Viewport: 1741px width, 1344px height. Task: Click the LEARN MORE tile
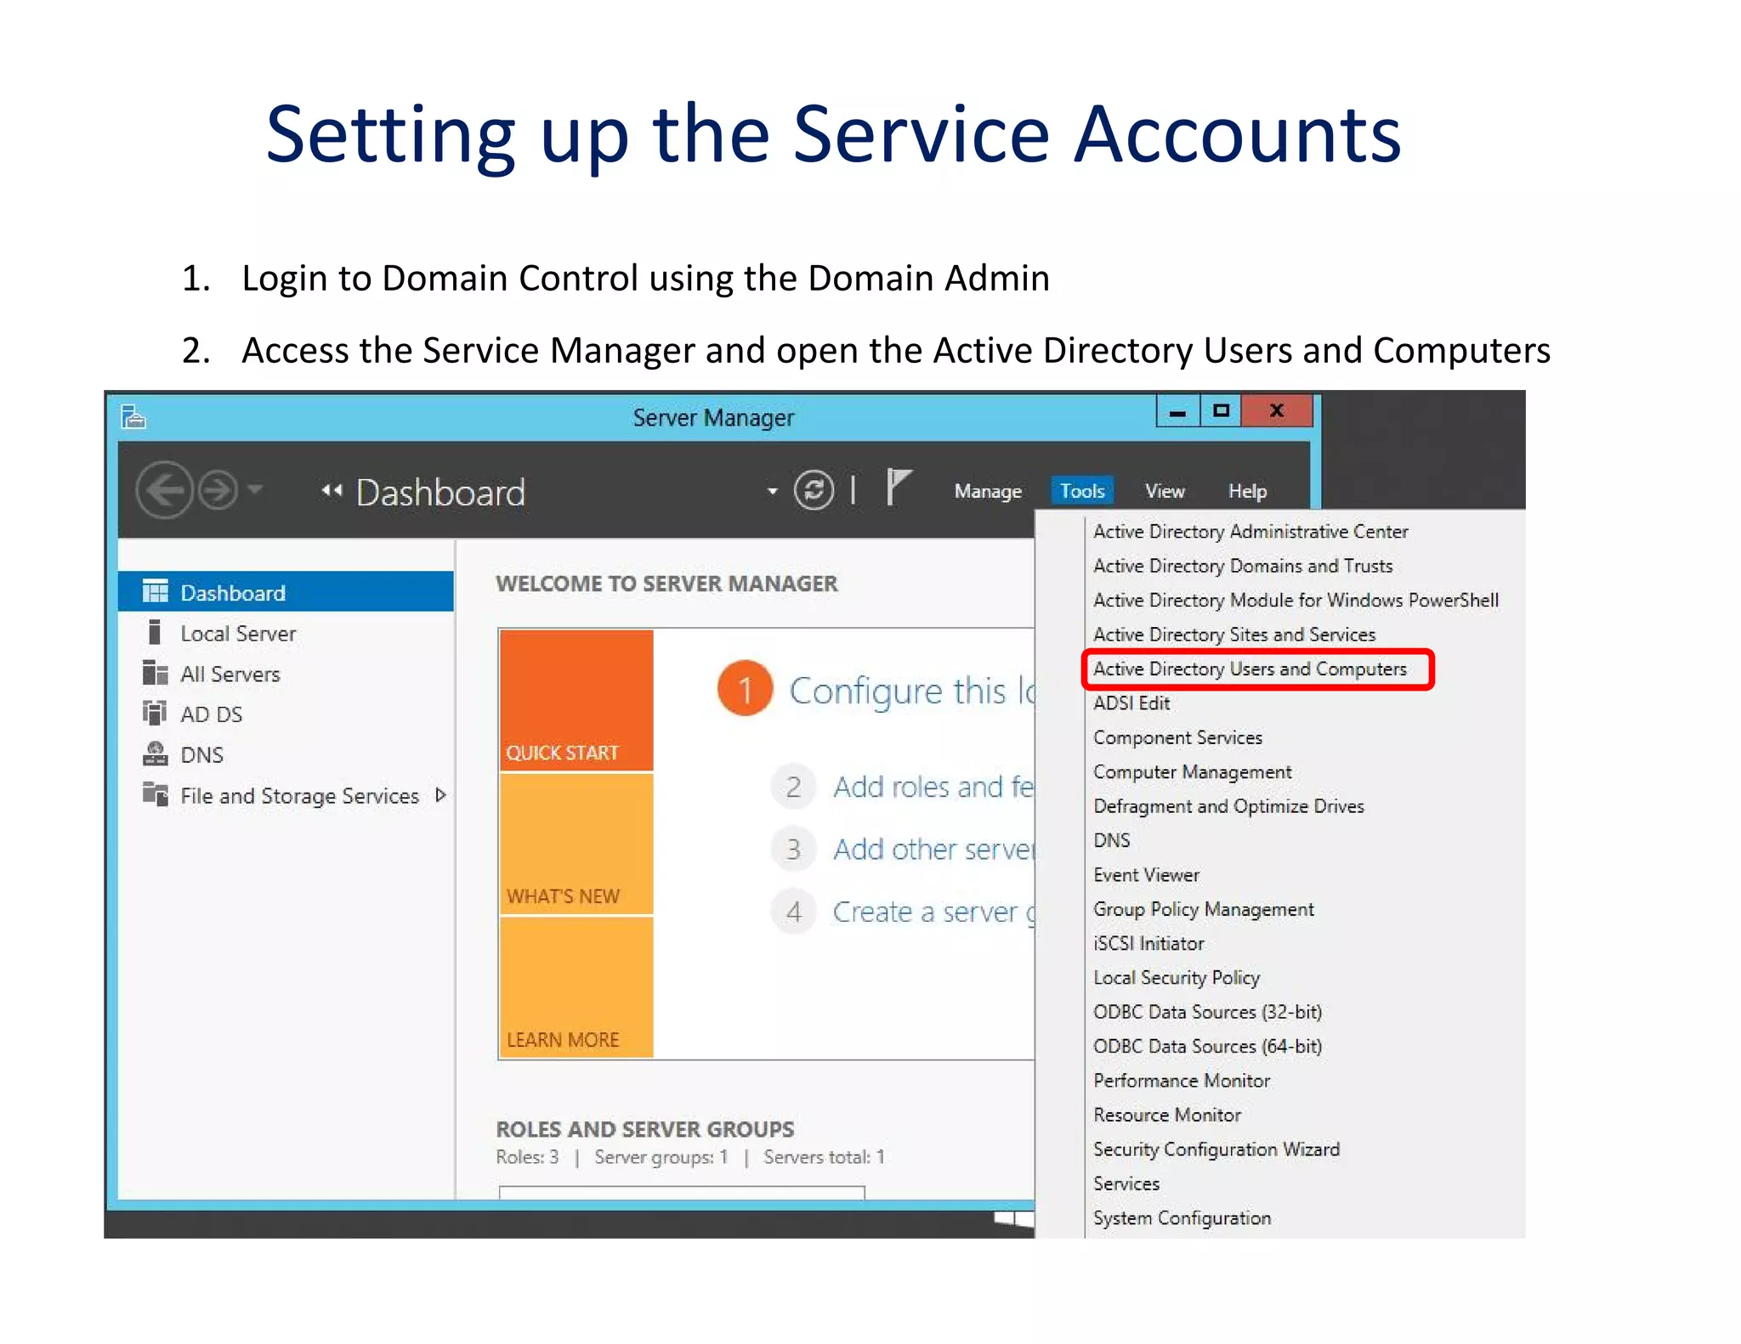(x=576, y=987)
